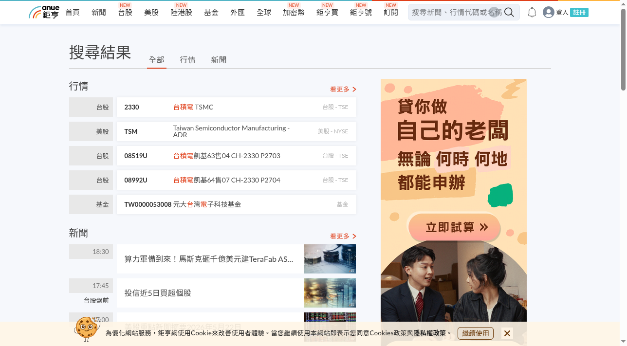
Task: Click the 17:45 news timestamp
Action: click(x=91, y=286)
